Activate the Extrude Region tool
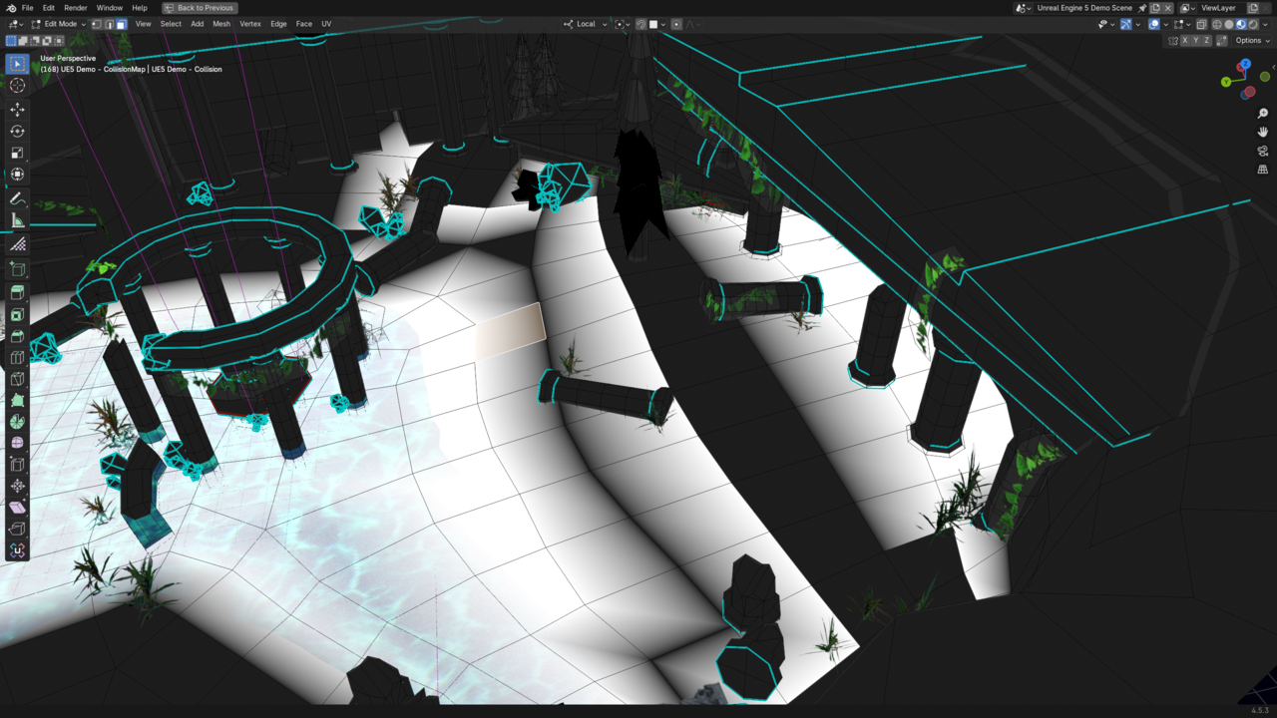 pyautogui.click(x=17, y=293)
